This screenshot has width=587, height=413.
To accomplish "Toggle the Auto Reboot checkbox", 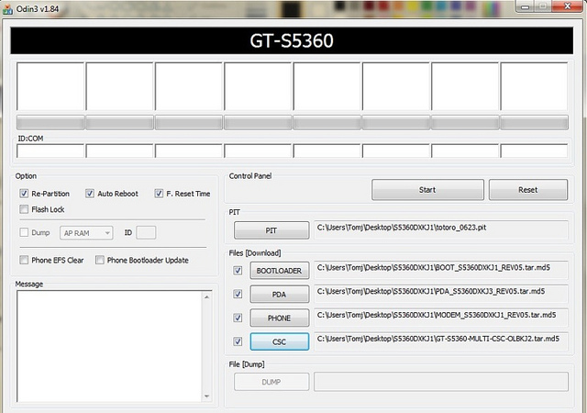I will tap(90, 194).
